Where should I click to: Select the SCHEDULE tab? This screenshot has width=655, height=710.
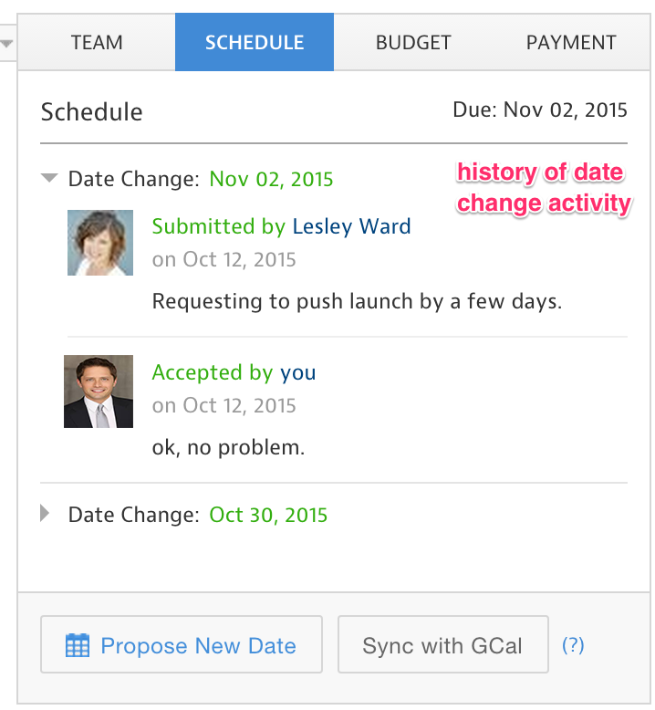point(255,43)
